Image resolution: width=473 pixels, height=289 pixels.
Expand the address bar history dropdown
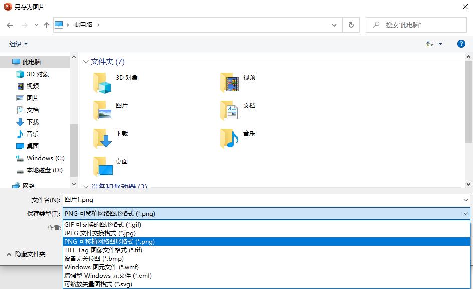point(334,25)
